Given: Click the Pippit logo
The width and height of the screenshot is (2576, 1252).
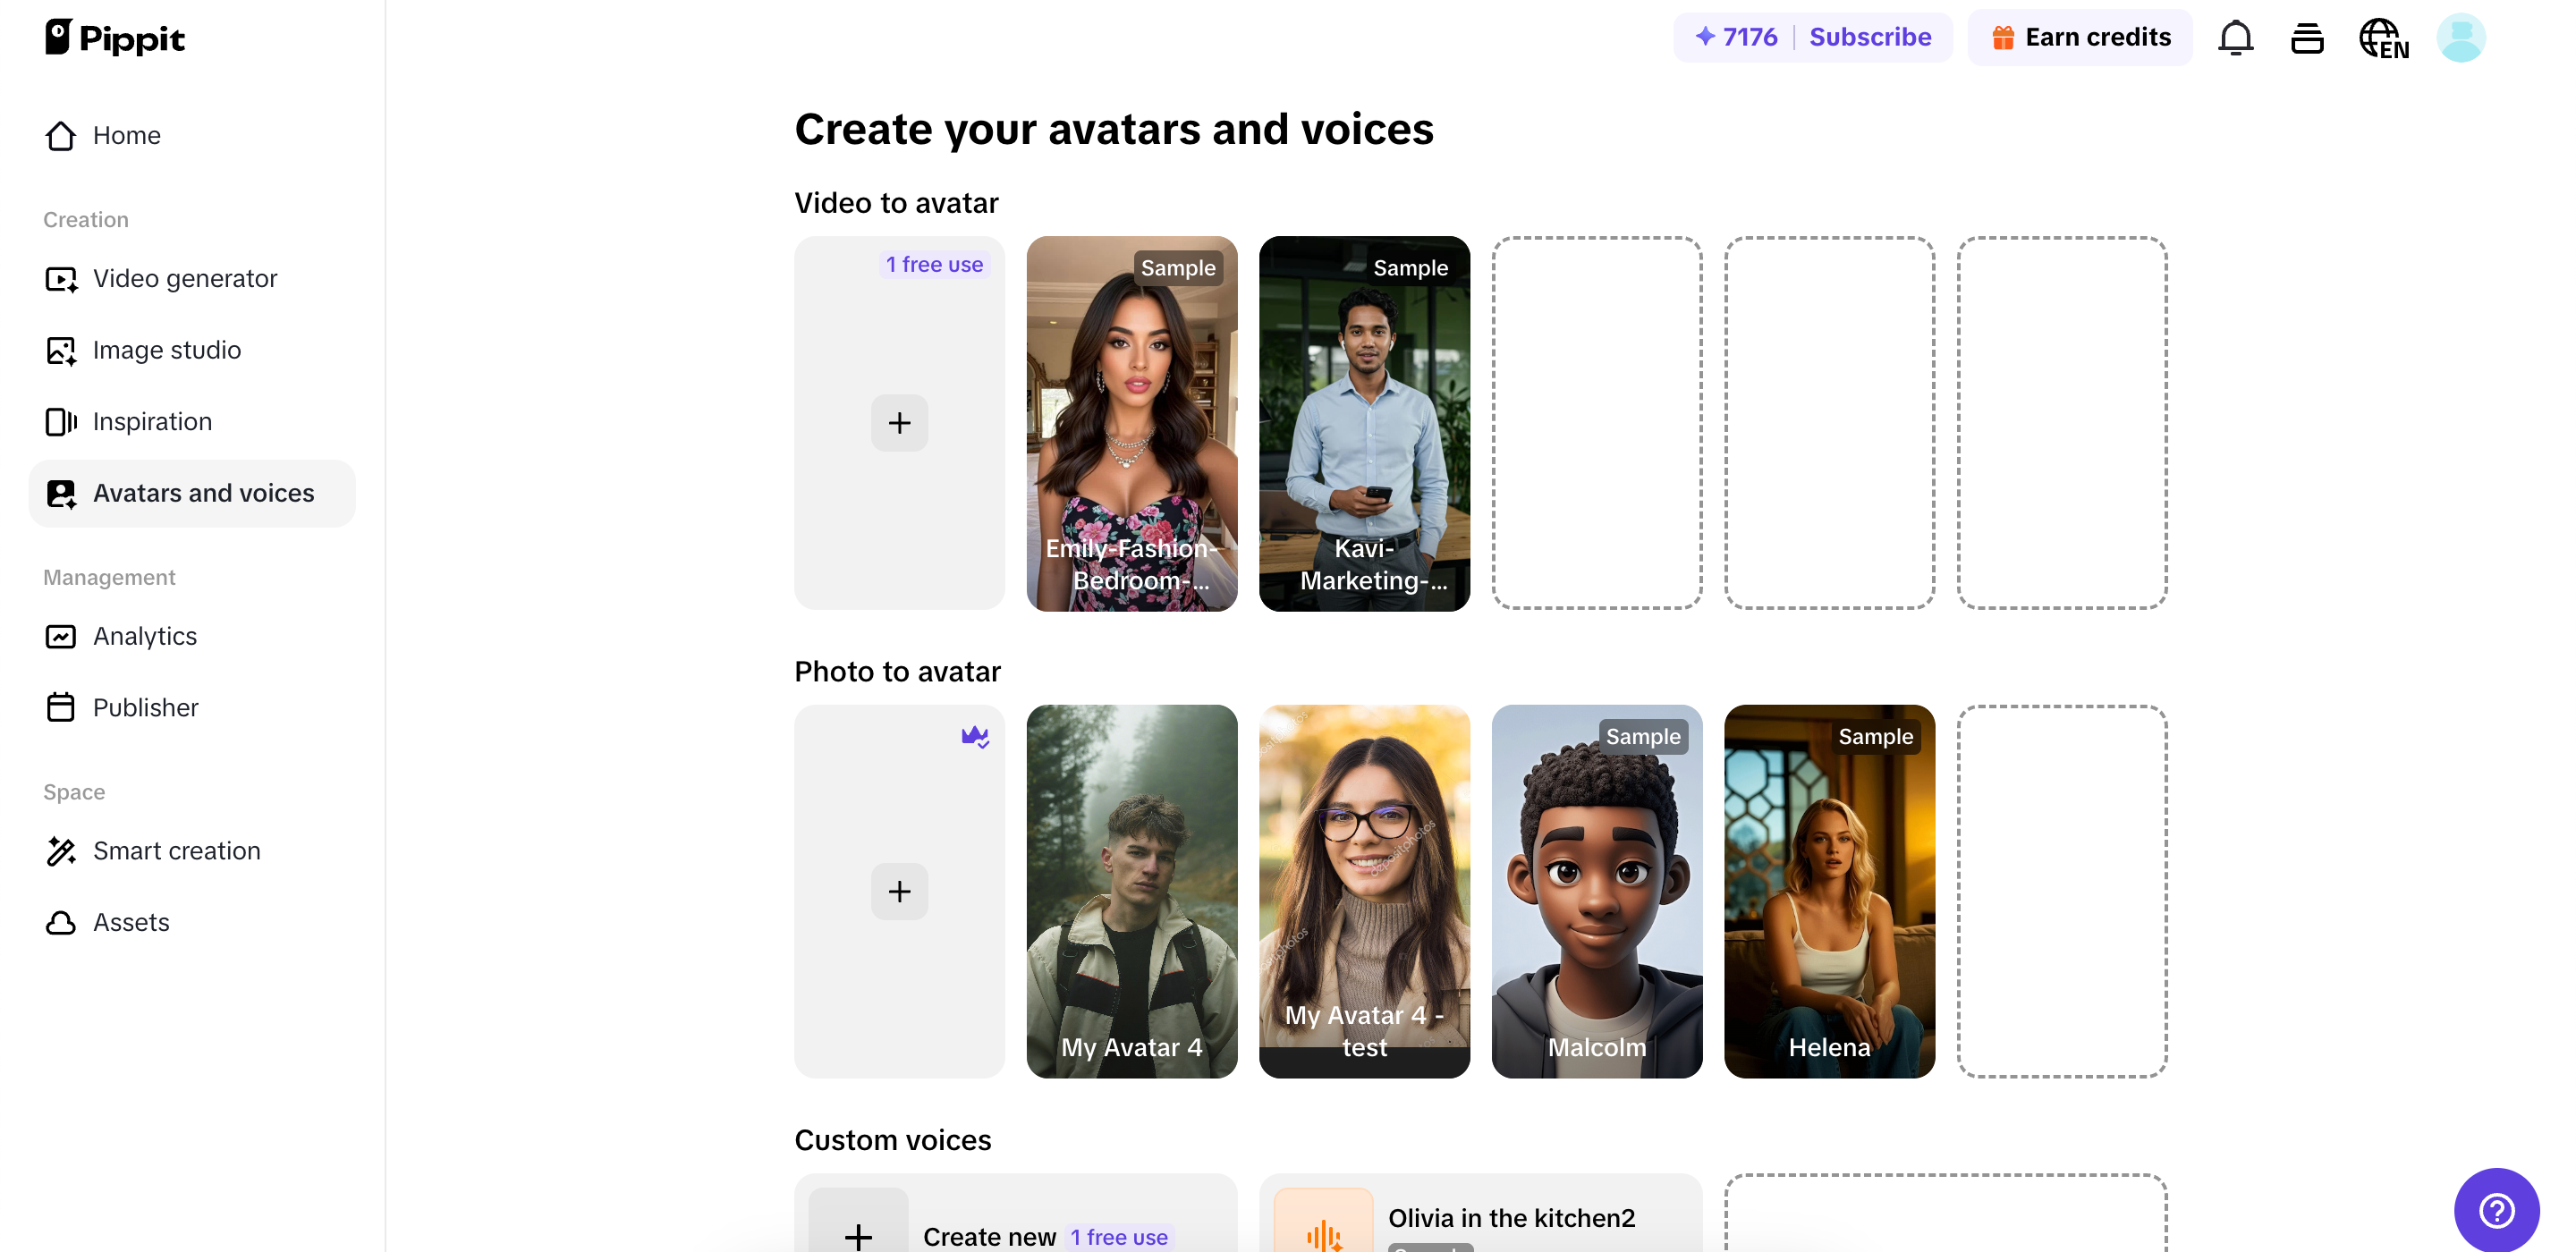Looking at the screenshot, I should [114, 37].
